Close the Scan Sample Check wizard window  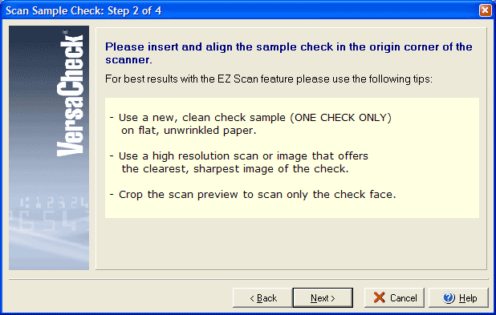(x=486, y=10)
